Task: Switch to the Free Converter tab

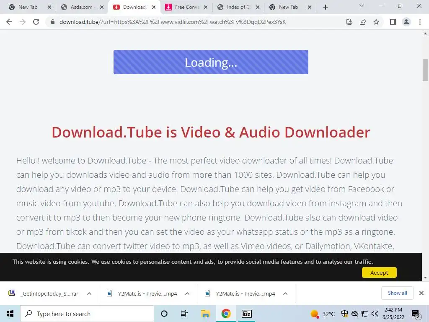Action: (x=187, y=7)
